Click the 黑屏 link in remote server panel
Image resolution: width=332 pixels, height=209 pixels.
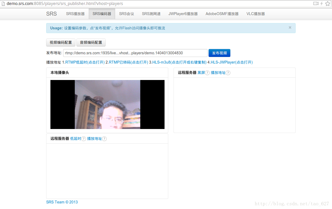tap(201, 73)
